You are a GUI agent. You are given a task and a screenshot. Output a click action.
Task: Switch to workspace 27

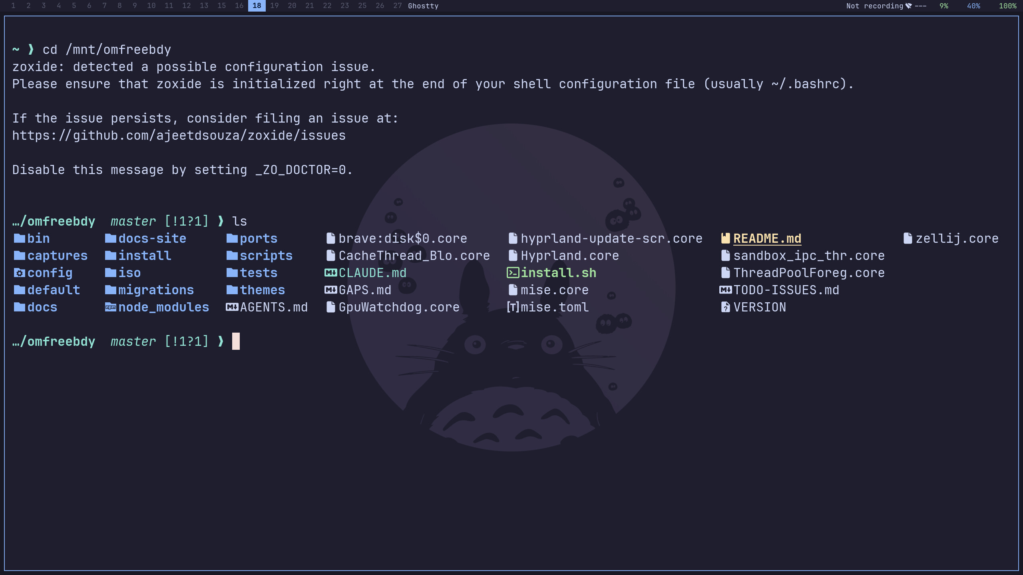(x=397, y=6)
